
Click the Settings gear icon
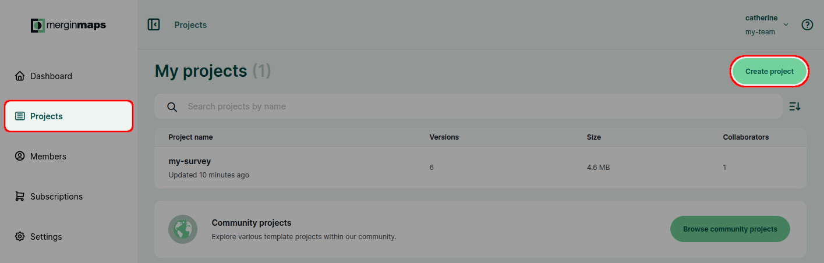(20, 237)
